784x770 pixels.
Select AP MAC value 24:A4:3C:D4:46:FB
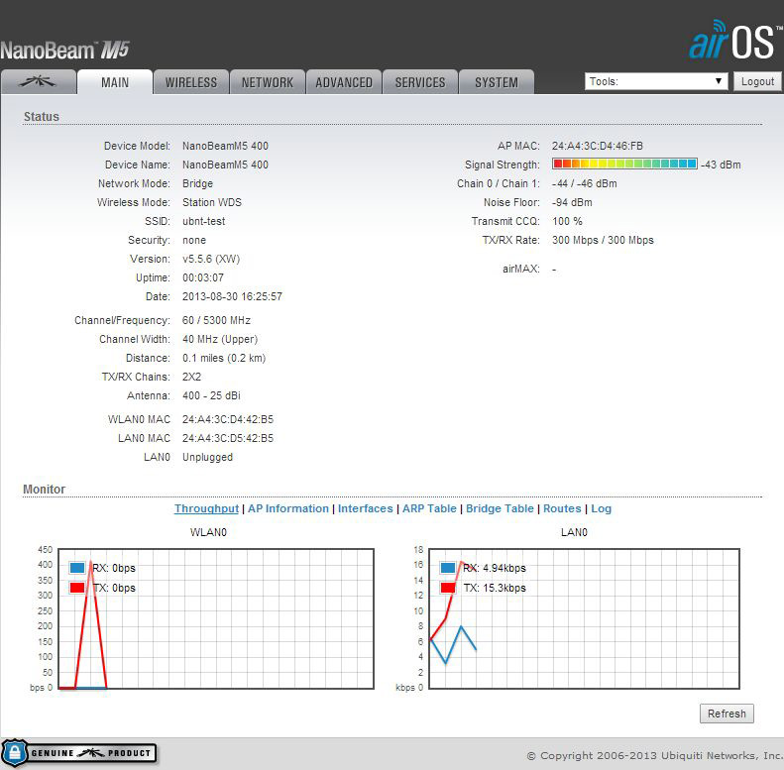click(598, 146)
